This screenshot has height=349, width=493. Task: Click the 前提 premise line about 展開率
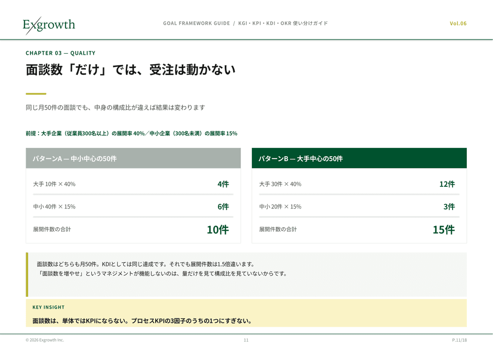[x=132, y=133]
